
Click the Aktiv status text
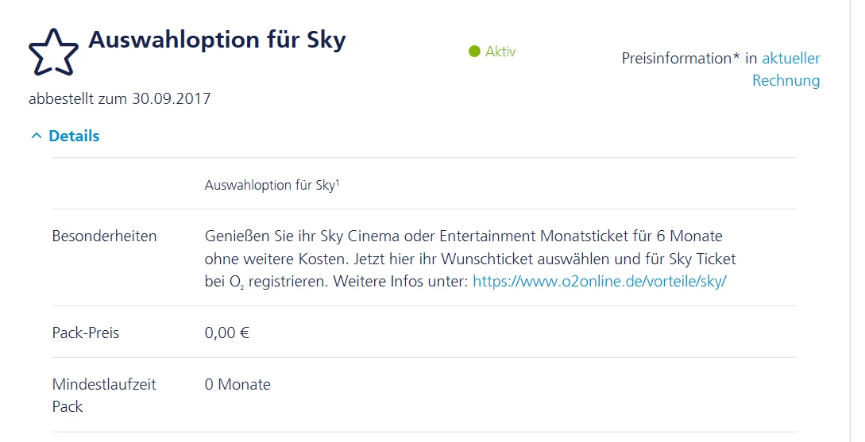tap(500, 52)
